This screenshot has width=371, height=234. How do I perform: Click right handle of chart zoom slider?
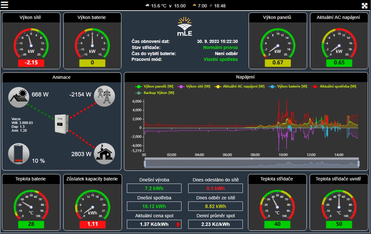tap(358, 163)
